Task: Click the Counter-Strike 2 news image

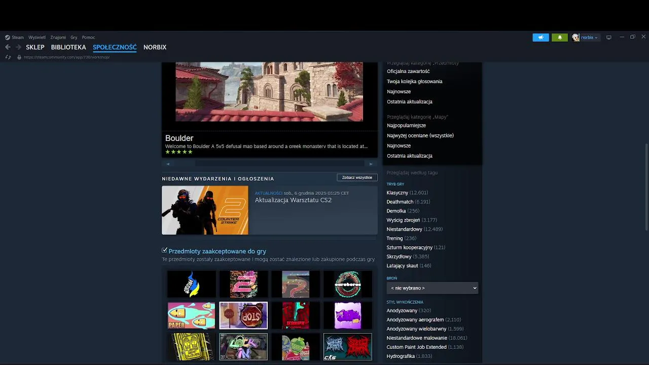Action: (x=205, y=210)
